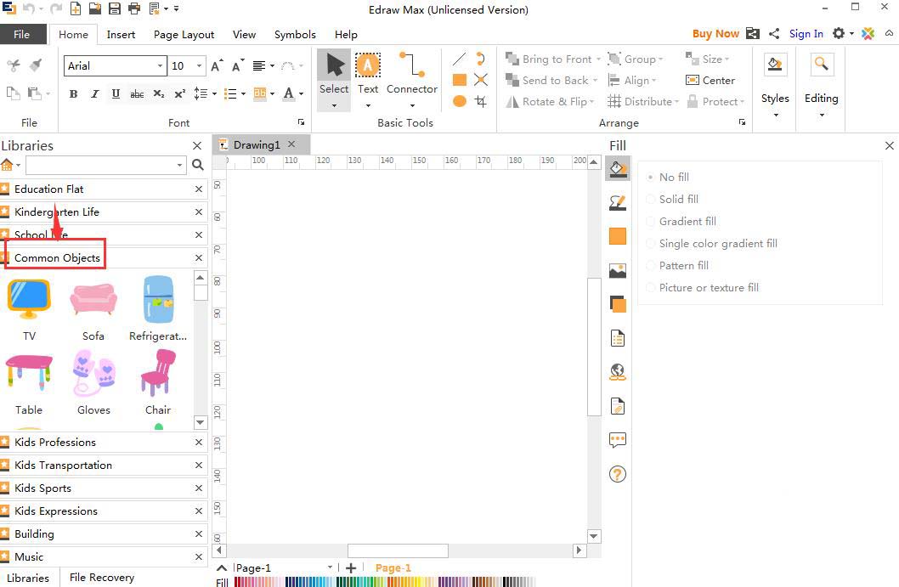Image resolution: width=899 pixels, height=587 pixels.
Task: Open the Help tab
Action: pos(346,34)
